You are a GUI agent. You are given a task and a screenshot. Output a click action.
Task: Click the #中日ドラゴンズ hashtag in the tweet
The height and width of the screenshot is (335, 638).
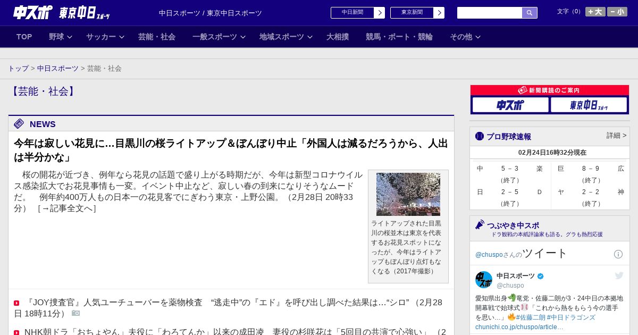click(x=571, y=317)
